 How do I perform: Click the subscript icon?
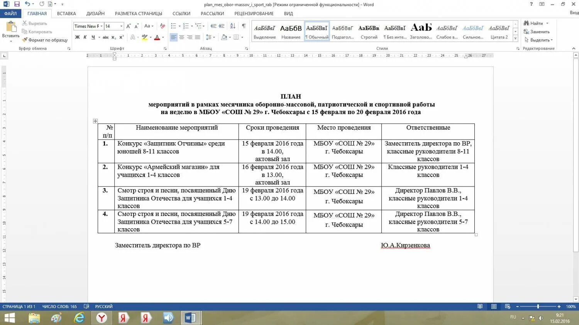pyautogui.click(x=113, y=37)
